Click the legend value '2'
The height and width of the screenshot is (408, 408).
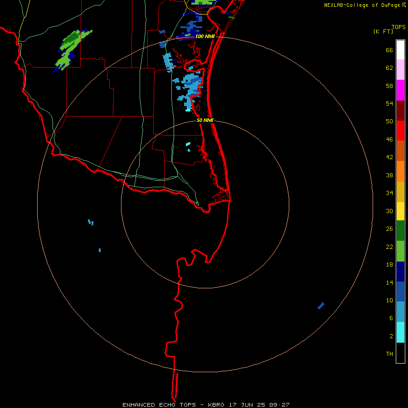[391, 336]
